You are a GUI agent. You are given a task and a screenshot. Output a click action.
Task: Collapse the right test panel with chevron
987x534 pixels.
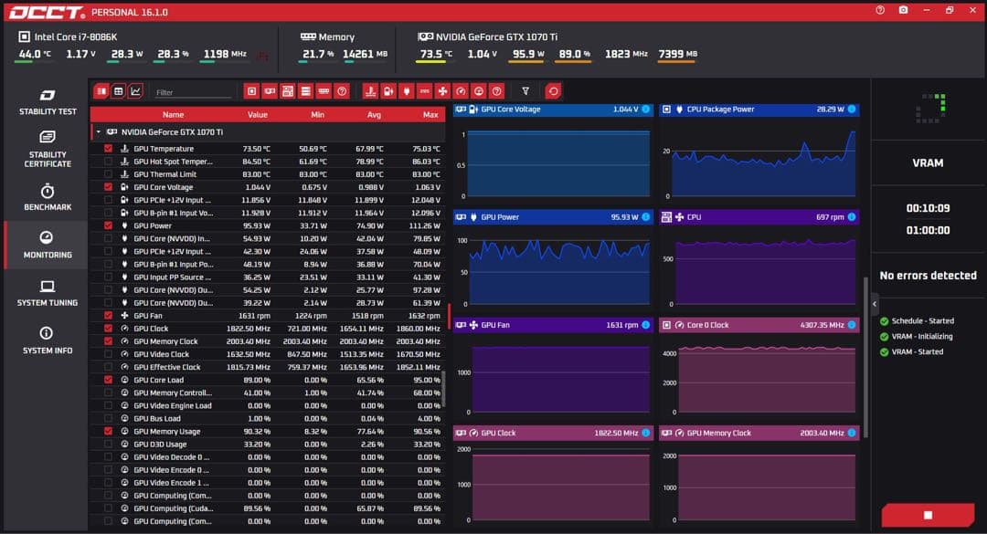[875, 304]
